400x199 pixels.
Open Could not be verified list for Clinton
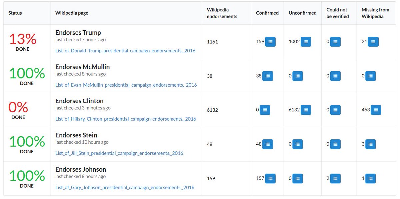click(x=335, y=110)
